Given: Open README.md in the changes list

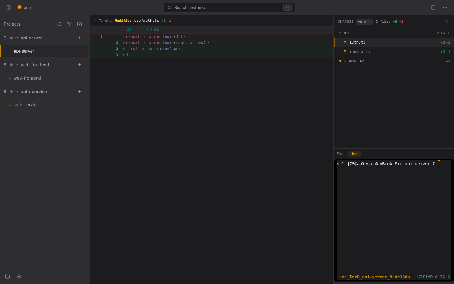Looking at the screenshot, I should (394, 61).
